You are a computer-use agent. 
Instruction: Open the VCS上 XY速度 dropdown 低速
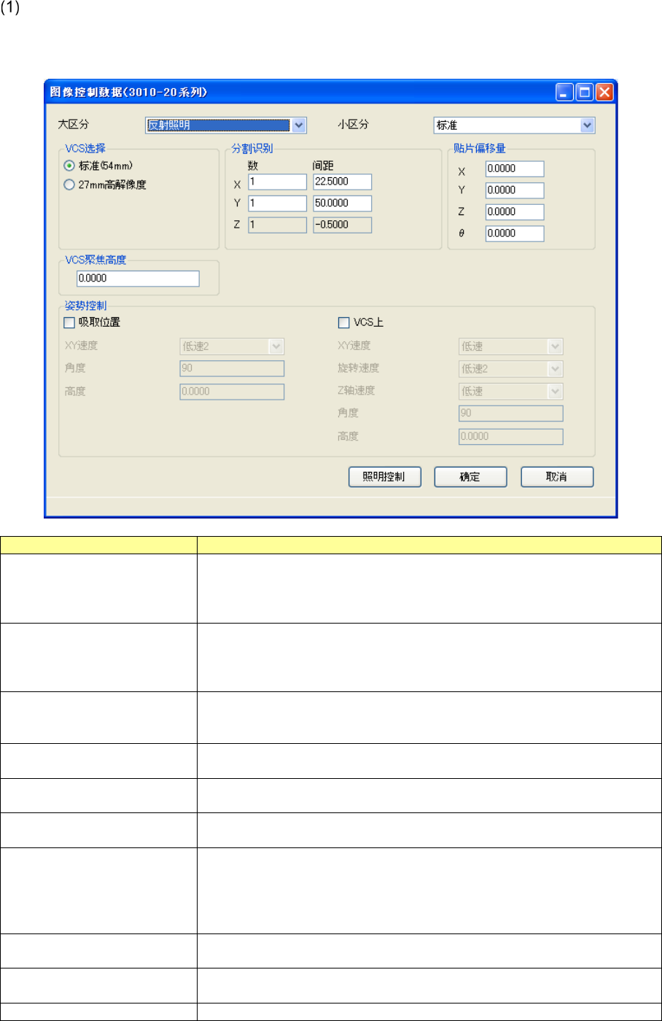click(510, 346)
